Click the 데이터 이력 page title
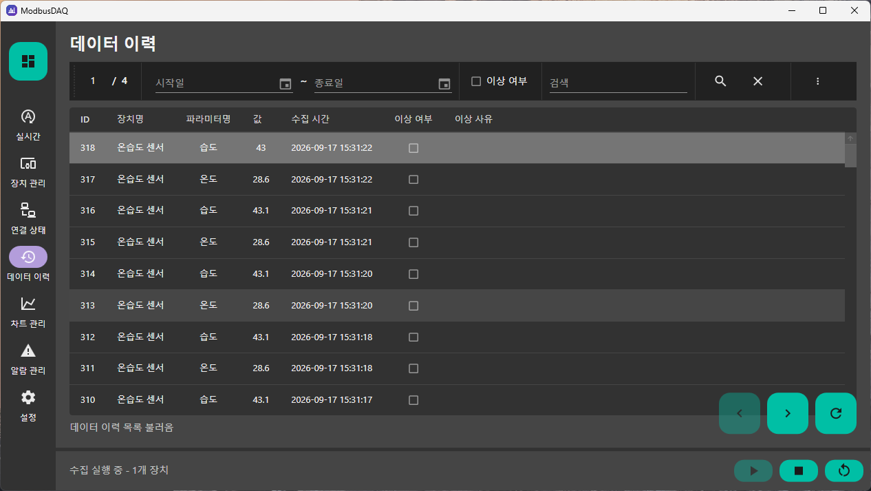 point(114,44)
